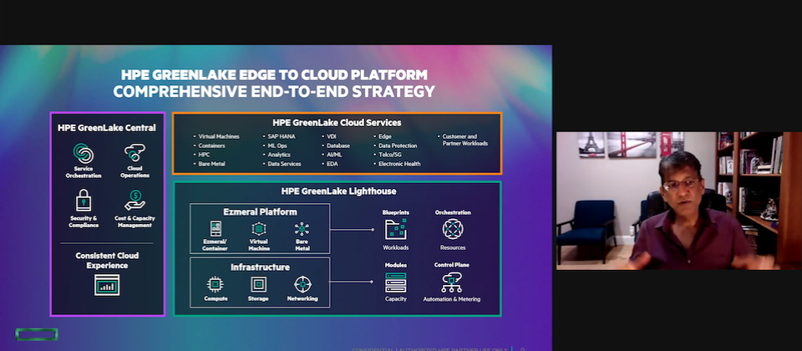Click the 'Resources' label under Orchestration
Viewport: 802px width, 351px height.
click(x=453, y=247)
